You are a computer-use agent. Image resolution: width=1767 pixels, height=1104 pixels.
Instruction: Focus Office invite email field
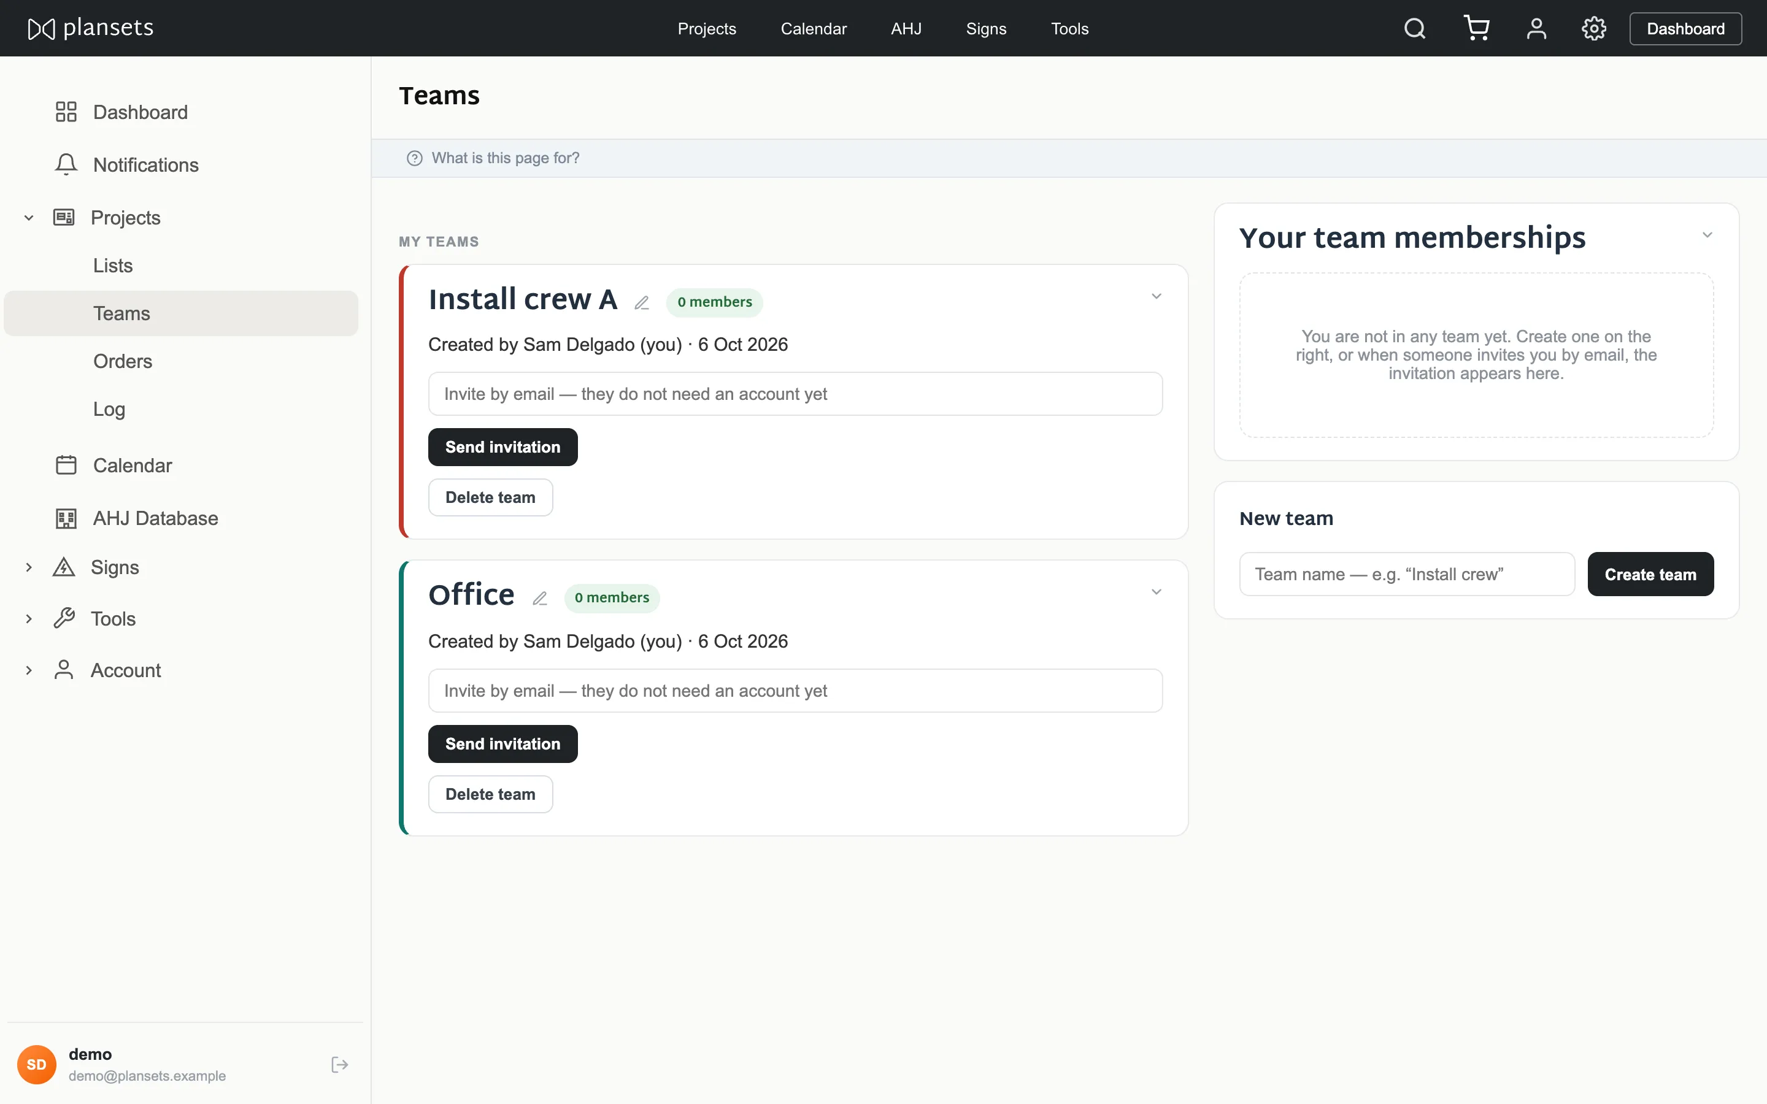(x=795, y=691)
